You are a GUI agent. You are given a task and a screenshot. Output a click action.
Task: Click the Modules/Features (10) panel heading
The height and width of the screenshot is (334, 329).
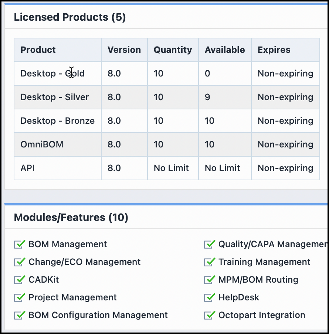(71, 218)
